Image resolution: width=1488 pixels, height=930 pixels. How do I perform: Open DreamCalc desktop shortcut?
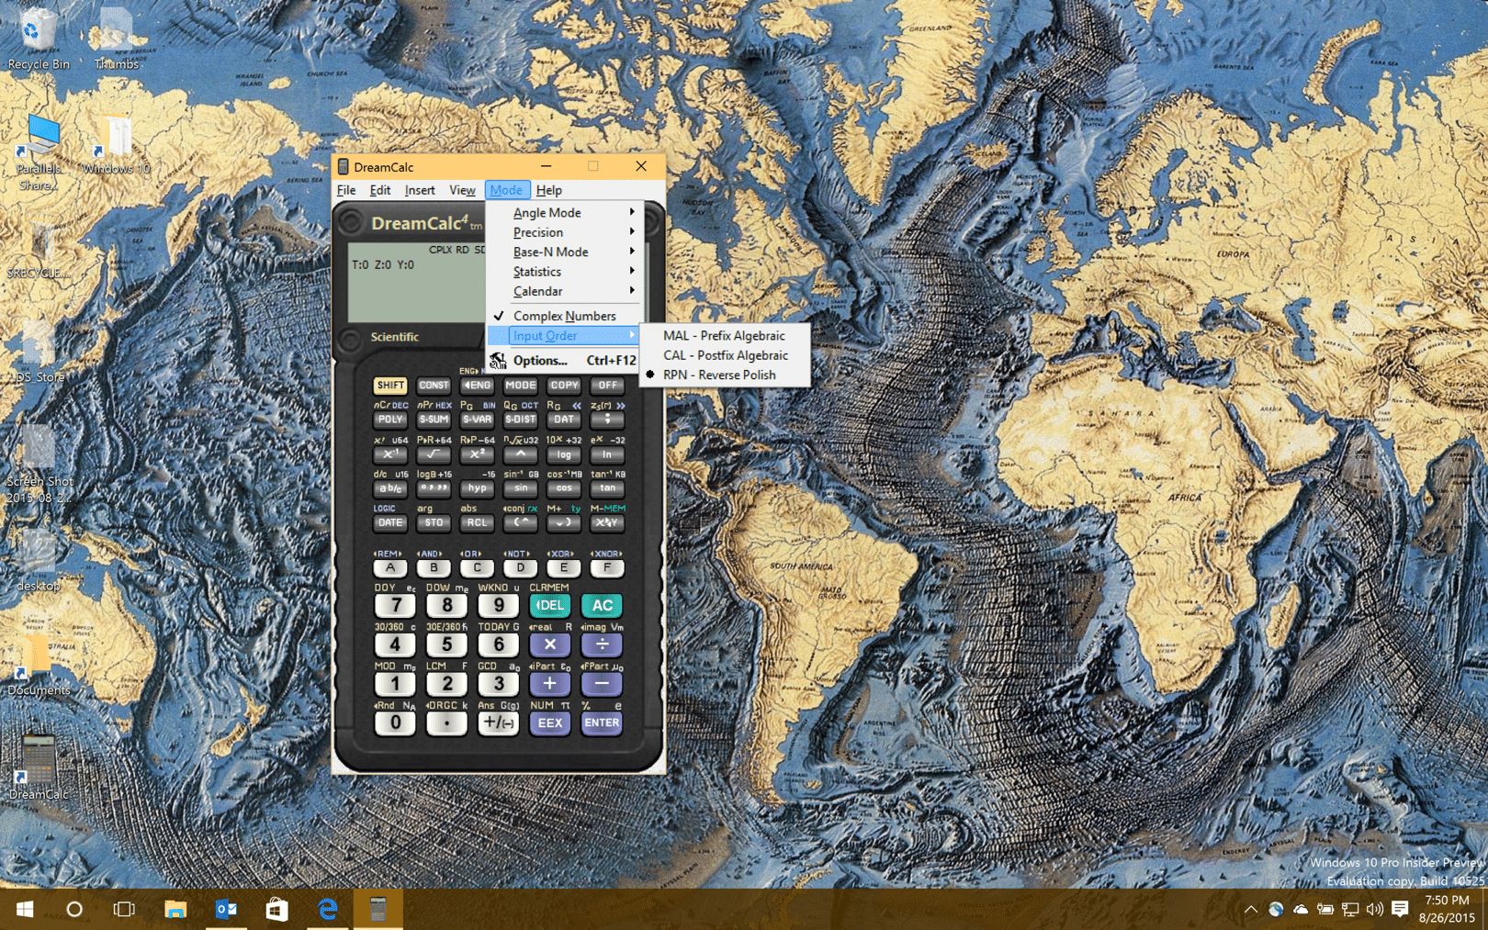click(x=38, y=768)
